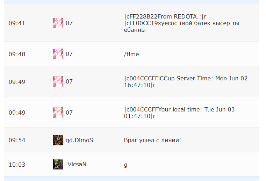
Task: Select the 09:48 timestamp
Action: pos(17,54)
